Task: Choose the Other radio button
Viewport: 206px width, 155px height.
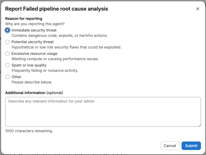Action: click(x=7, y=77)
